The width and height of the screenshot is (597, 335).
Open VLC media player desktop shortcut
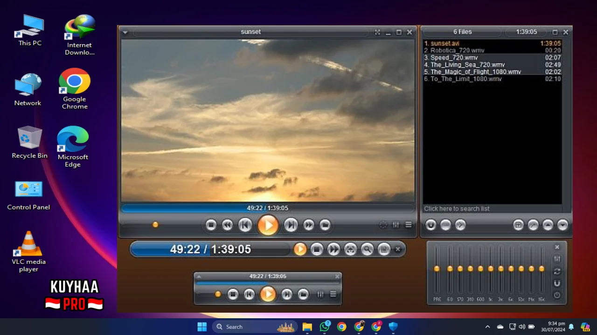[x=28, y=252]
